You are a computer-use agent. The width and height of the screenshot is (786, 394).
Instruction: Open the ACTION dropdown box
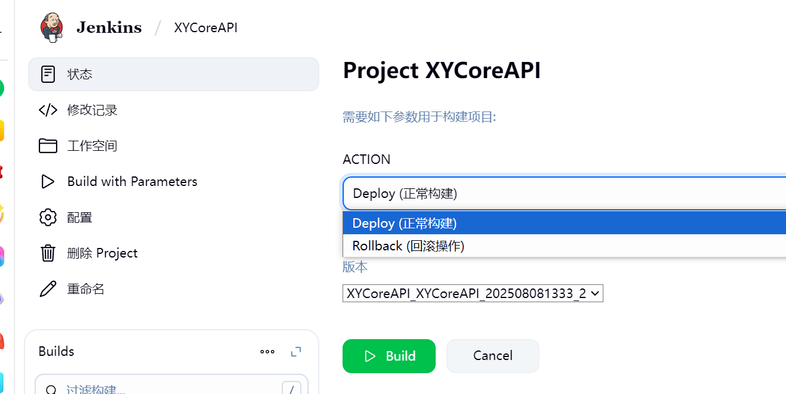coord(564,193)
